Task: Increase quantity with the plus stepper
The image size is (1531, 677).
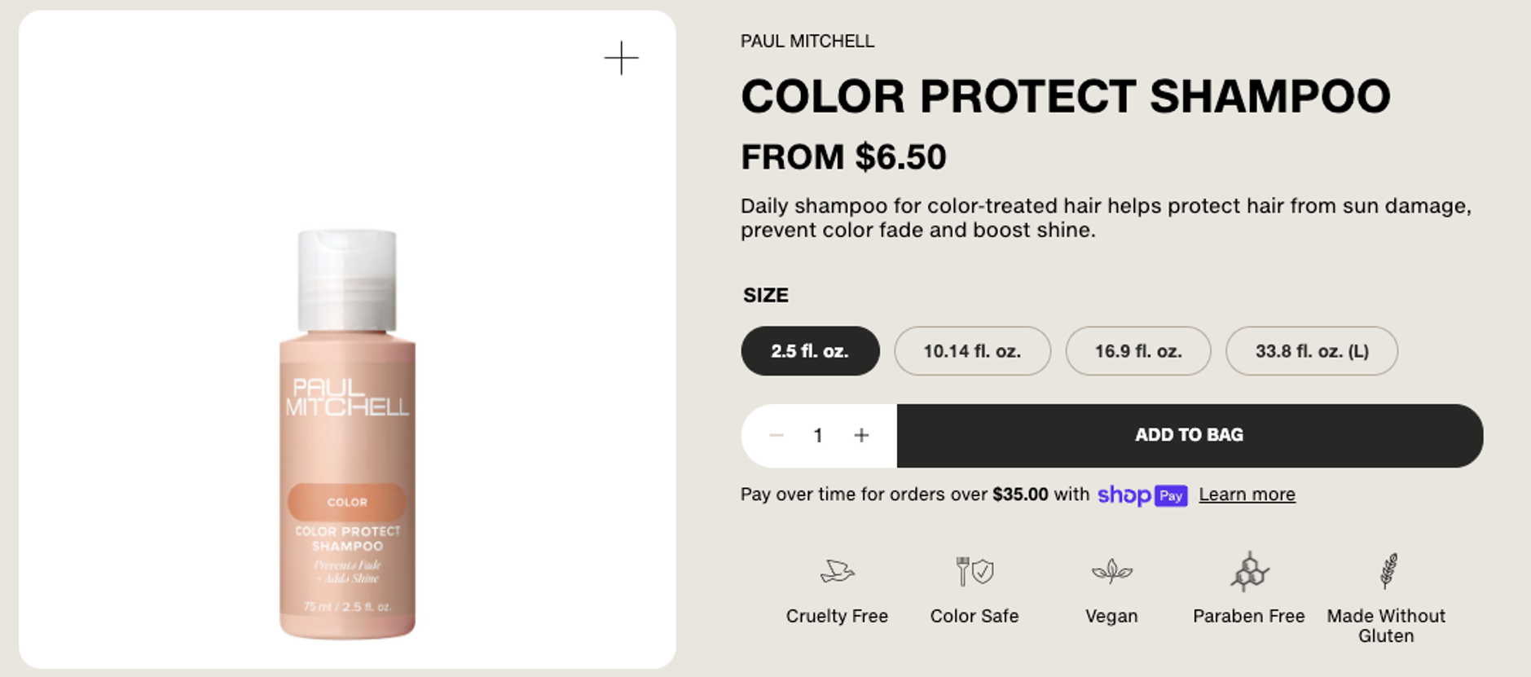Action: click(861, 435)
